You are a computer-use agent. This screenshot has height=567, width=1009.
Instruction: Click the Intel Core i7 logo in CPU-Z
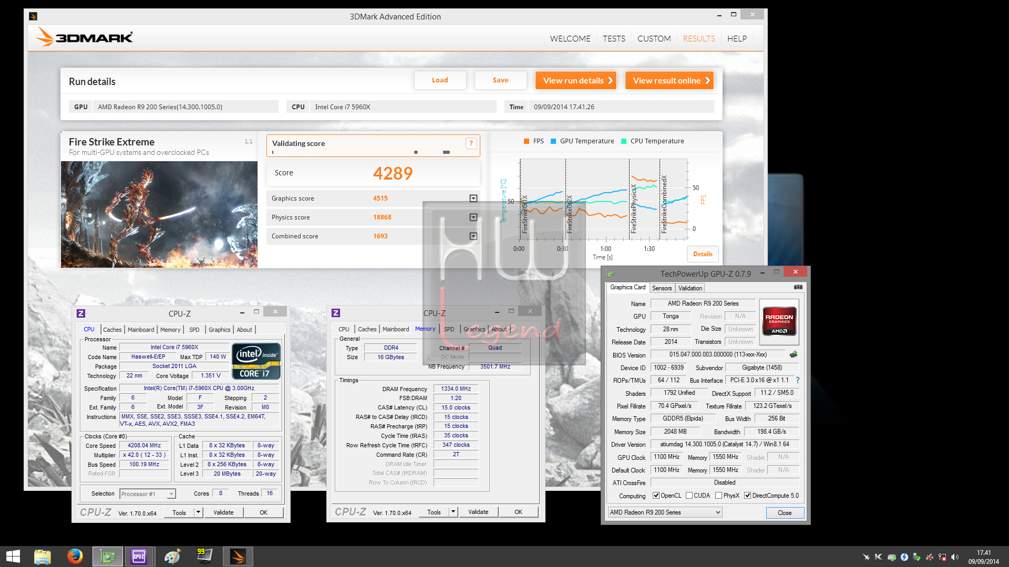point(256,361)
